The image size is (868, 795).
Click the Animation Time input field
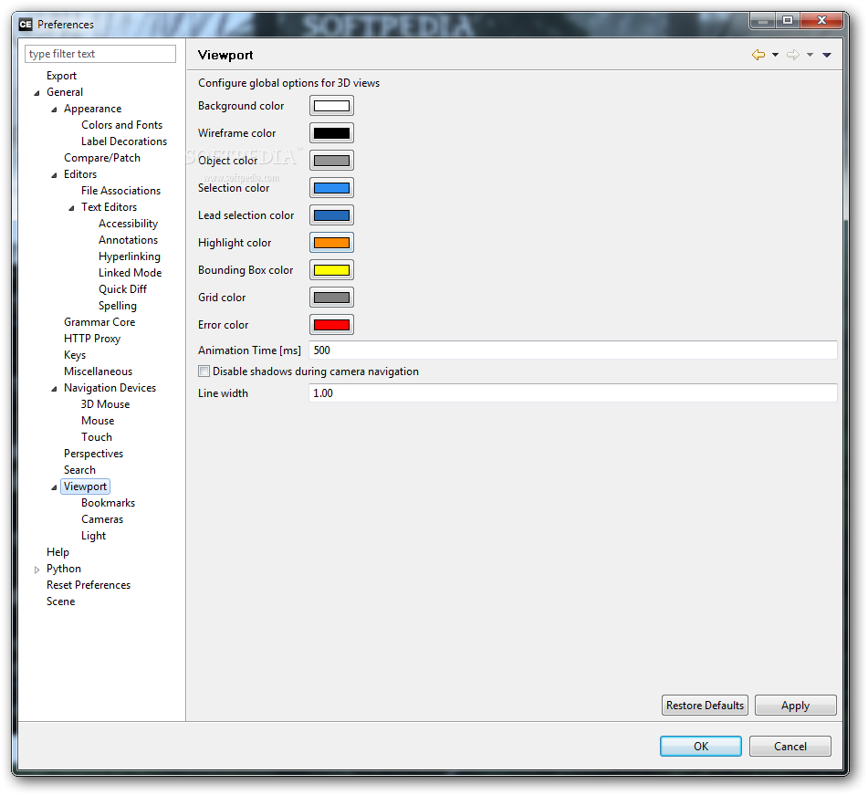pos(573,350)
